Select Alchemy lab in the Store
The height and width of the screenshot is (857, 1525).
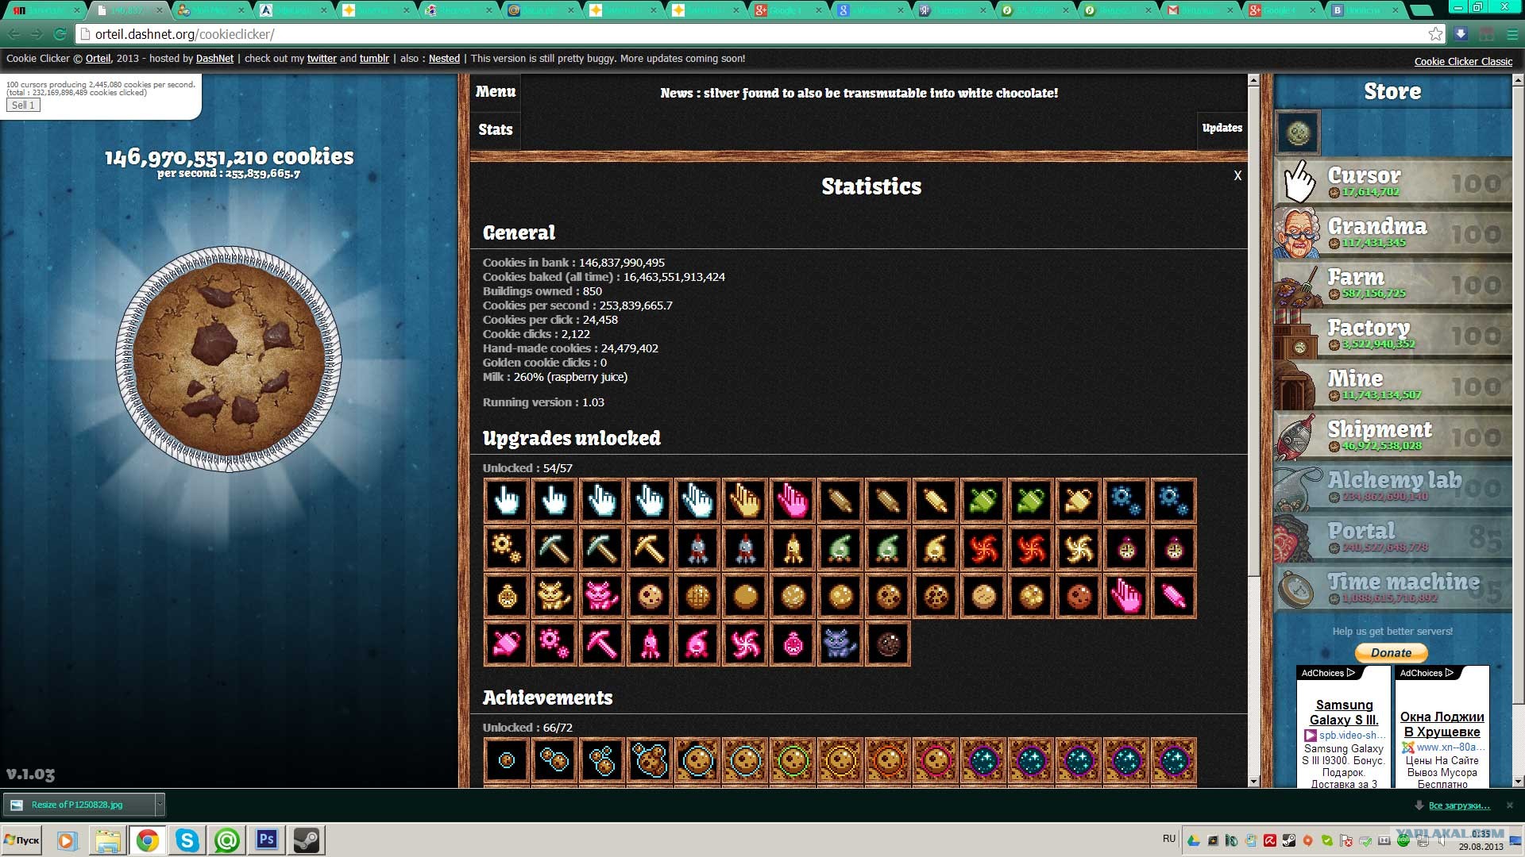(1393, 486)
